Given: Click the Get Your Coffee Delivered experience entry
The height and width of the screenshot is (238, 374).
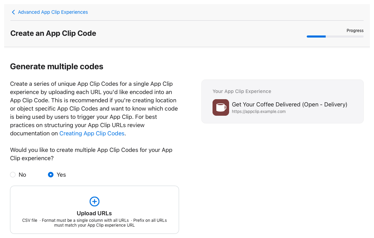Looking at the screenshot, I should pos(290,104).
